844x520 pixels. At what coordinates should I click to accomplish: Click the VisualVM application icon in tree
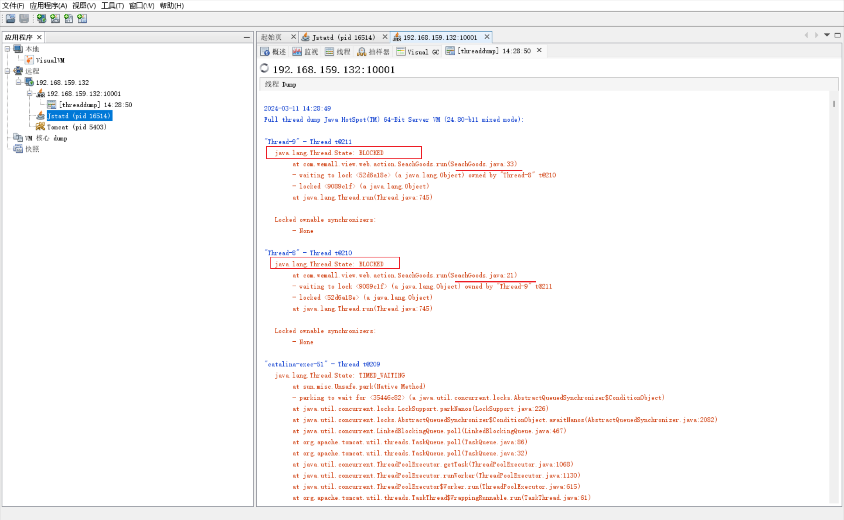coord(29,60)
